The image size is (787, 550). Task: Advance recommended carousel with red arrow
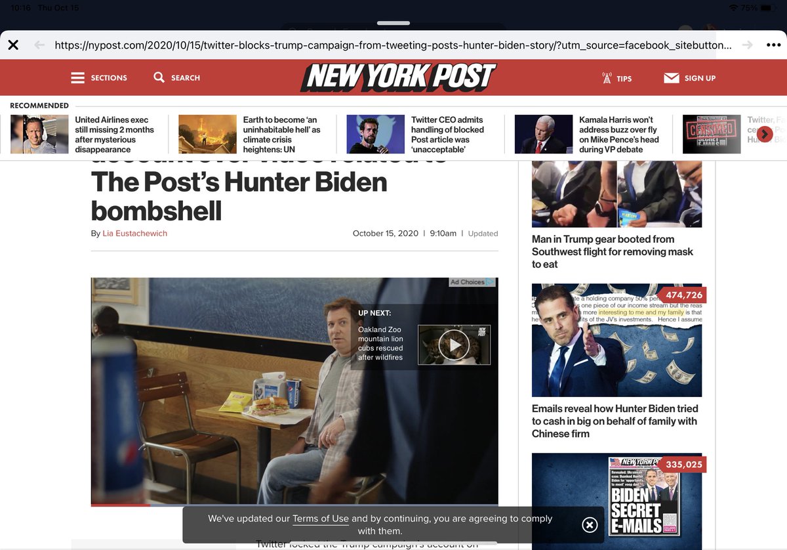click(765, 134)
